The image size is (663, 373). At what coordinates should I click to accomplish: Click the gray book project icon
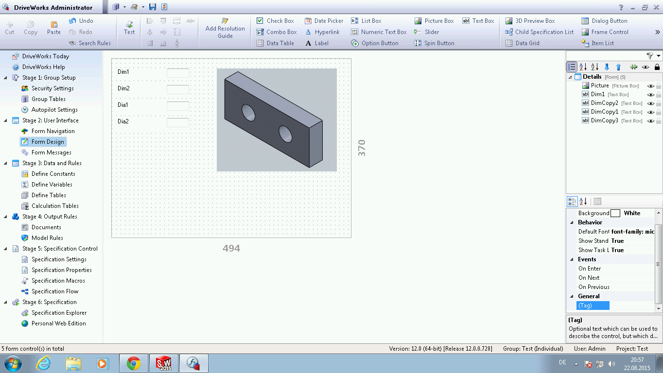(x=134, y=7)
